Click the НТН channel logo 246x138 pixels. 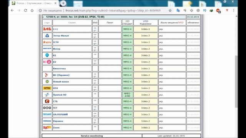[47, 88]
